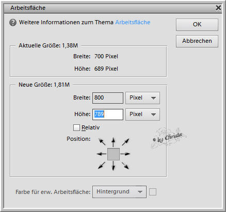The height and width of the screenshot is (212, 226).
Task: Expand the Hintergrund color dropdown
Action: [x=119, y=192]
